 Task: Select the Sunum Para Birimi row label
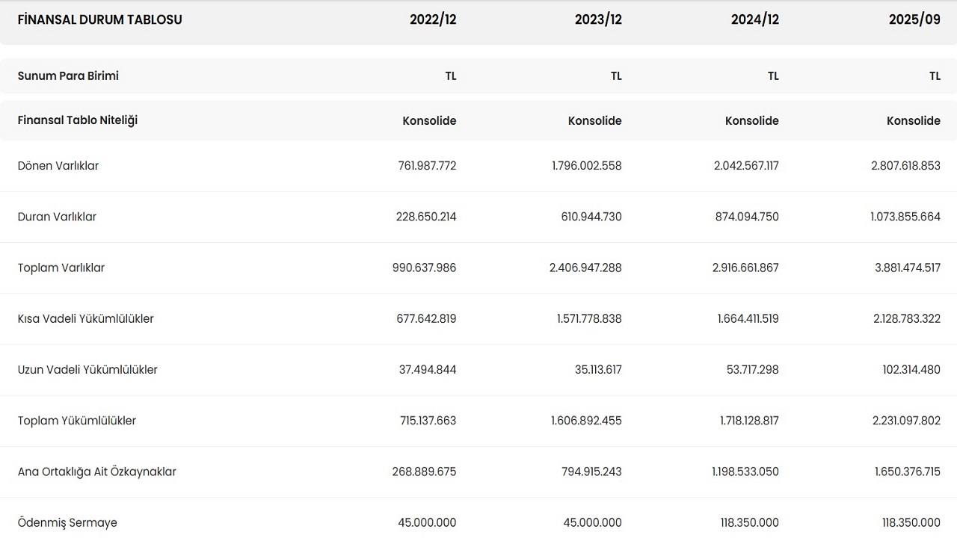[68, 76]
